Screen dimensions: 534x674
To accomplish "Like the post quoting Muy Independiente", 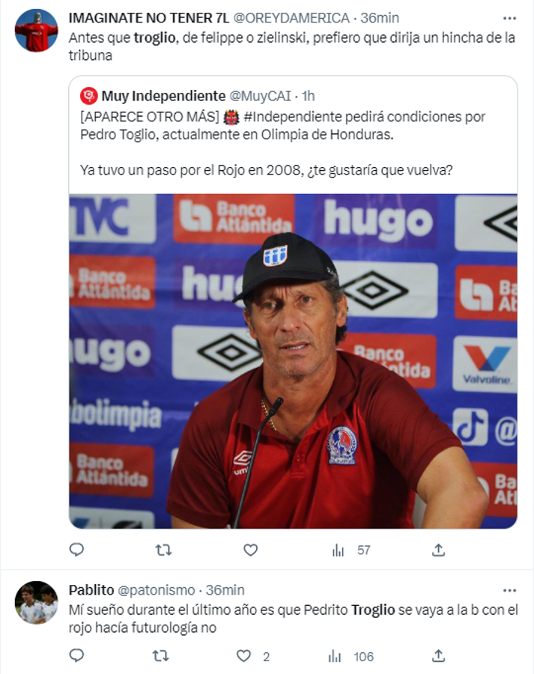I will coord(250,550).
